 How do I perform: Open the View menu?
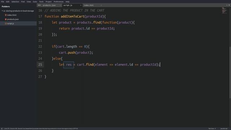coord(29,1)
